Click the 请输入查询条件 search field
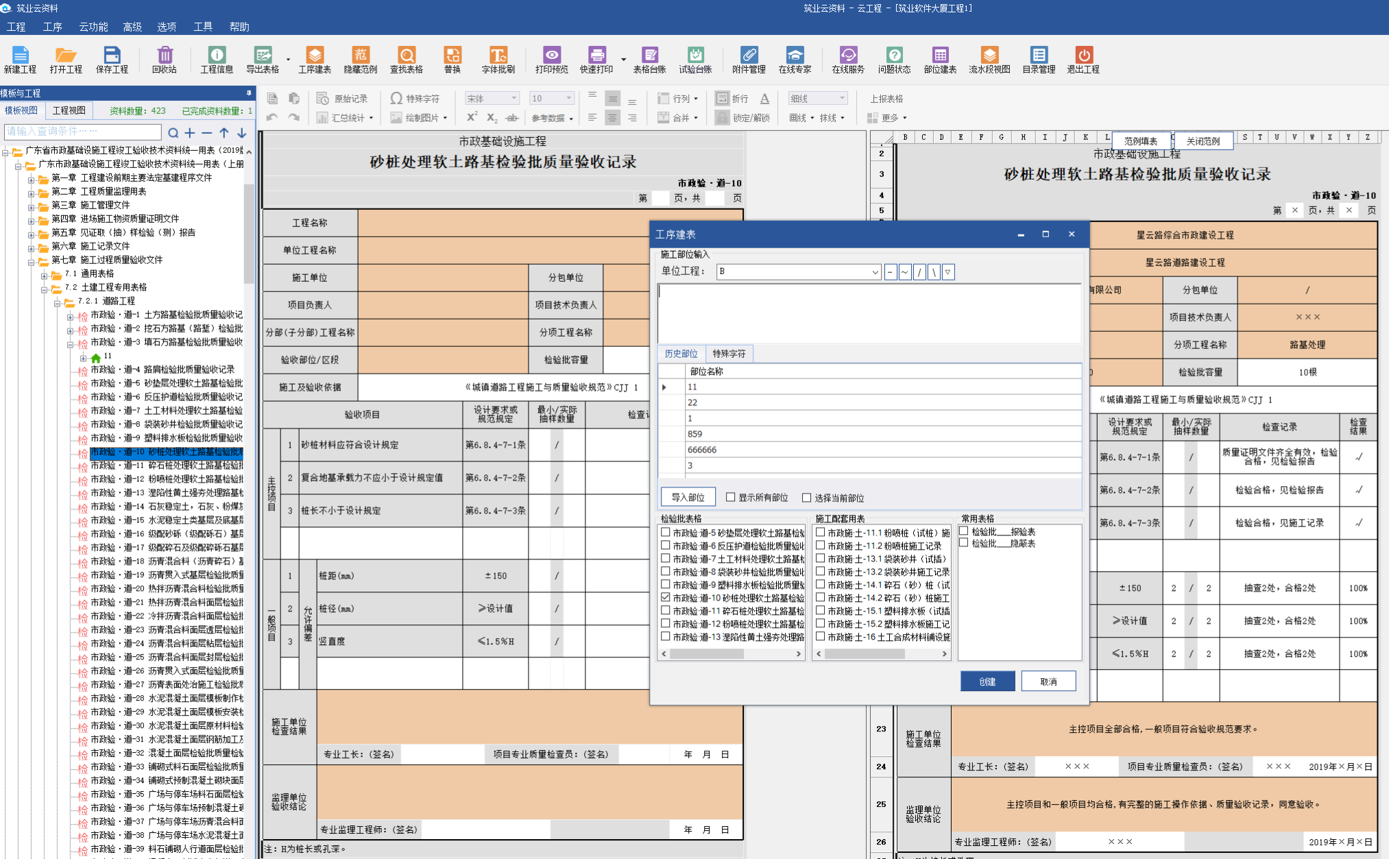Viewport: 1389px width, 859px height. point(82,132)
